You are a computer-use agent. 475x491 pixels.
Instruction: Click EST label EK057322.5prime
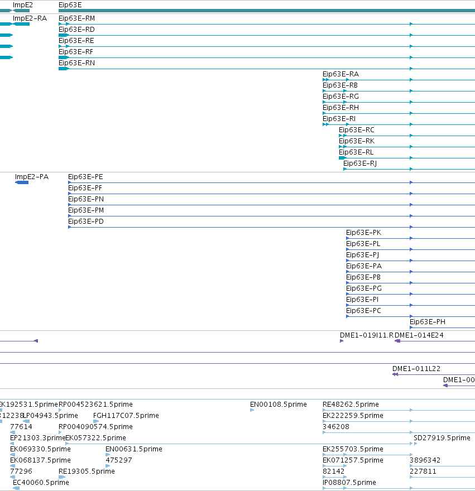pos(95,438)
